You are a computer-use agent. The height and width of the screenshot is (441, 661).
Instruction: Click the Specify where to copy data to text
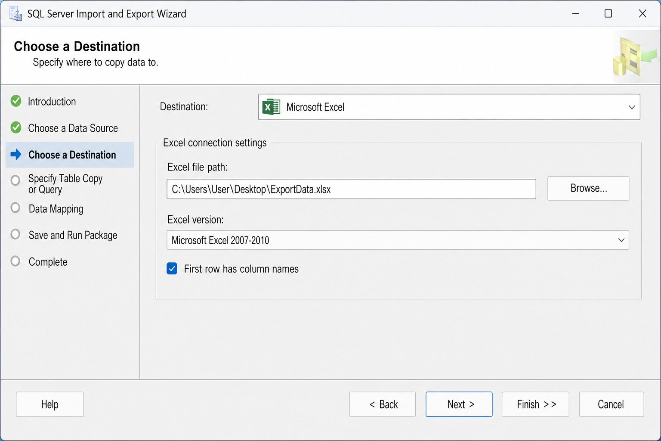coord(96,62)
